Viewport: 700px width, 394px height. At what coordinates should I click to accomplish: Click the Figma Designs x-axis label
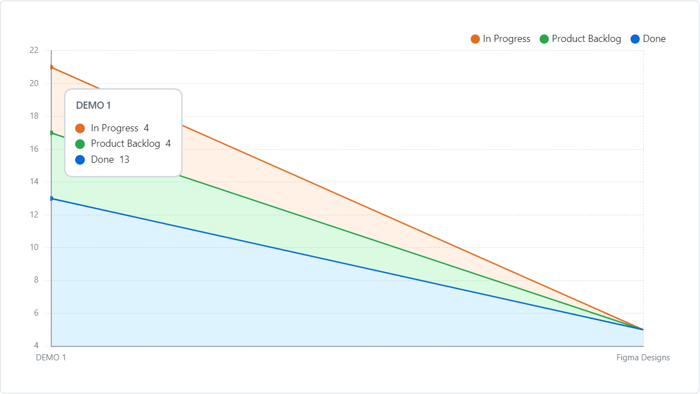pyautogui.click(x=643, y=358)
